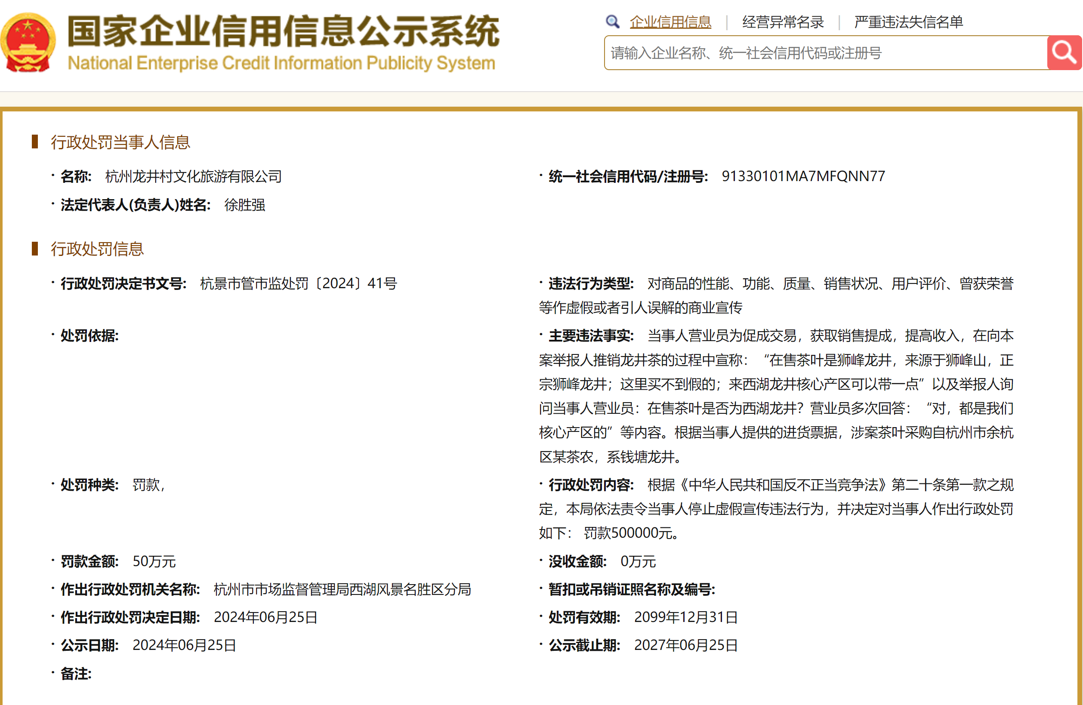Click legal representative name 徐胜强
Image resolution: width=1083 pixels, height=705 pixels.
pyautogui.click(x=244, y=205)
